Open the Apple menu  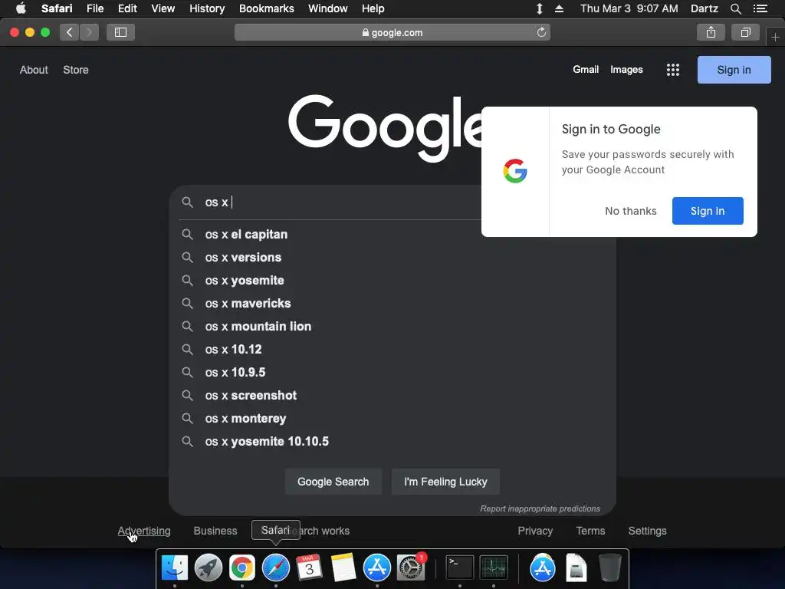[21, 8]
